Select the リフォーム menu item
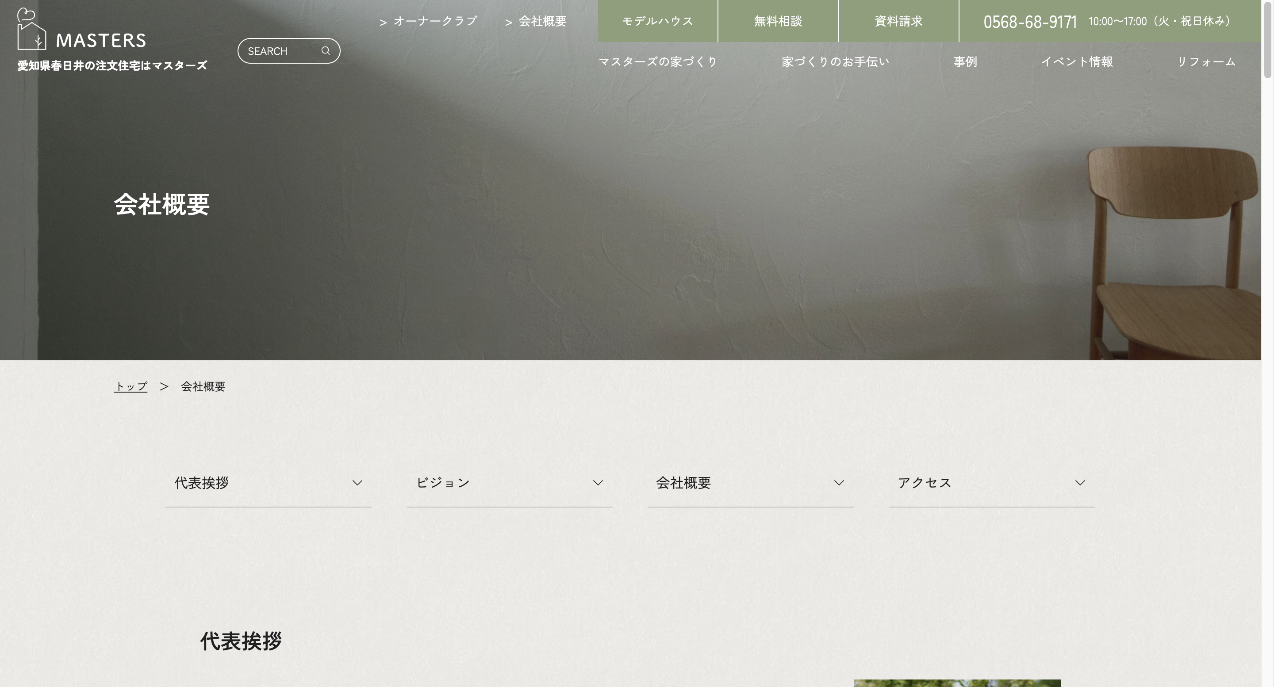 1206,62
